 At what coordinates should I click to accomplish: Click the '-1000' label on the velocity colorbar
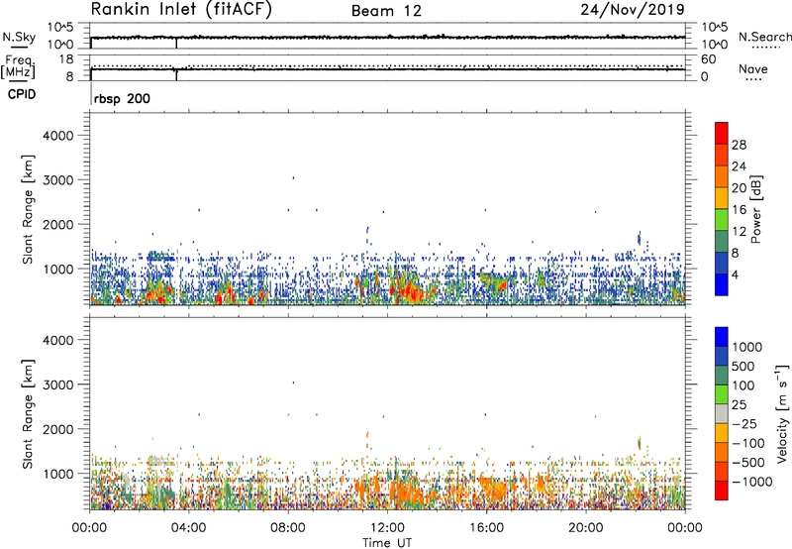(x=751, y=482)
